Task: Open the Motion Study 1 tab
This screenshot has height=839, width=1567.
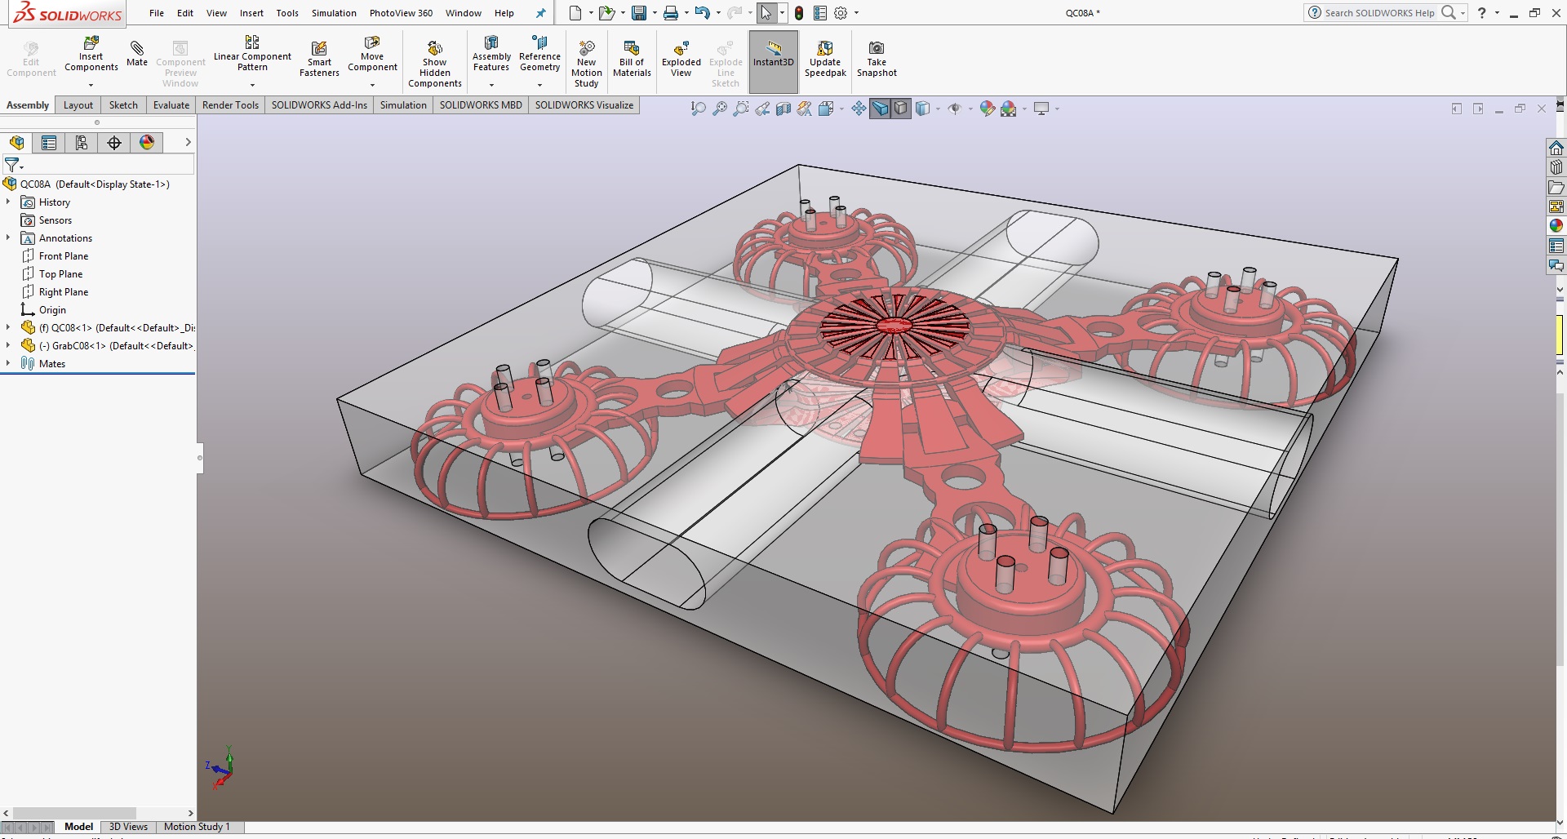Action: click(197, 827)
